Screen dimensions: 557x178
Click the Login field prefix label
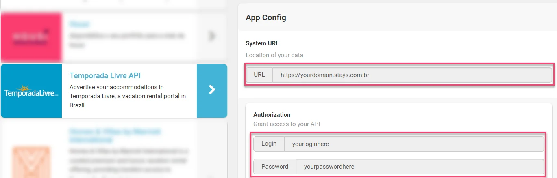pyautogui.click(x=269, y=144)
